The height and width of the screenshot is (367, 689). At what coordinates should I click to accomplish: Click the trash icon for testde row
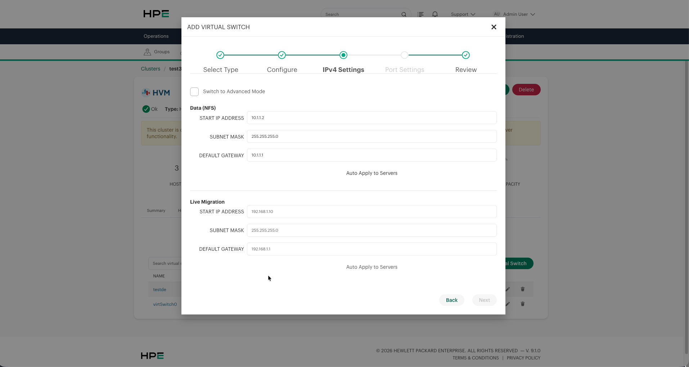pos(523,289)
